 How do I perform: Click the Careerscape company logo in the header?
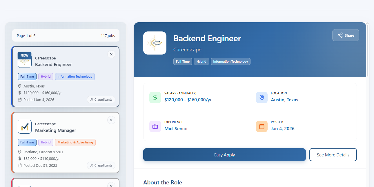point(155,43)
